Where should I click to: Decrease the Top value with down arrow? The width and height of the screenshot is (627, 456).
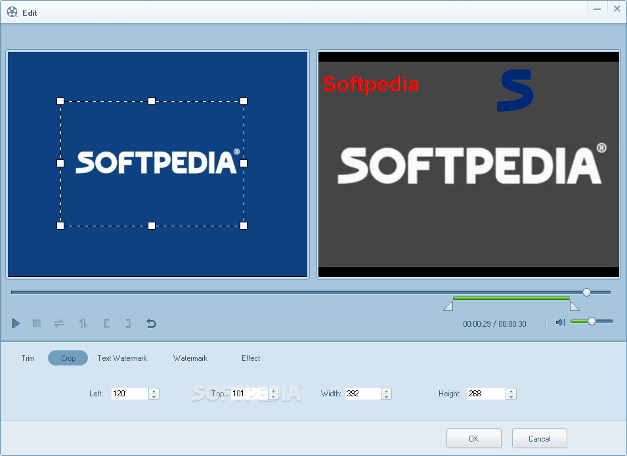274,396
